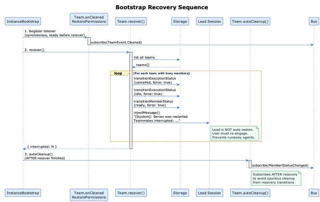Image resolution: width=320 pixels, height=202 pixels.
Task: Select the 'Lead is NOT auto-woken' note
Action: click(x=235, y=133)
